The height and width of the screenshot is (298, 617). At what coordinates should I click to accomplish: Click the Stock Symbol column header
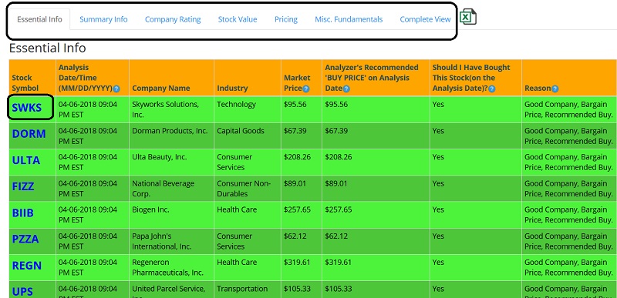[x=32, y=78]
